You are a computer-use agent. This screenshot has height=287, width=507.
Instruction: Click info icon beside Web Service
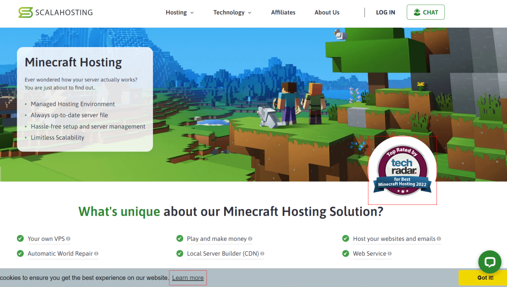[x=390, y=254]
